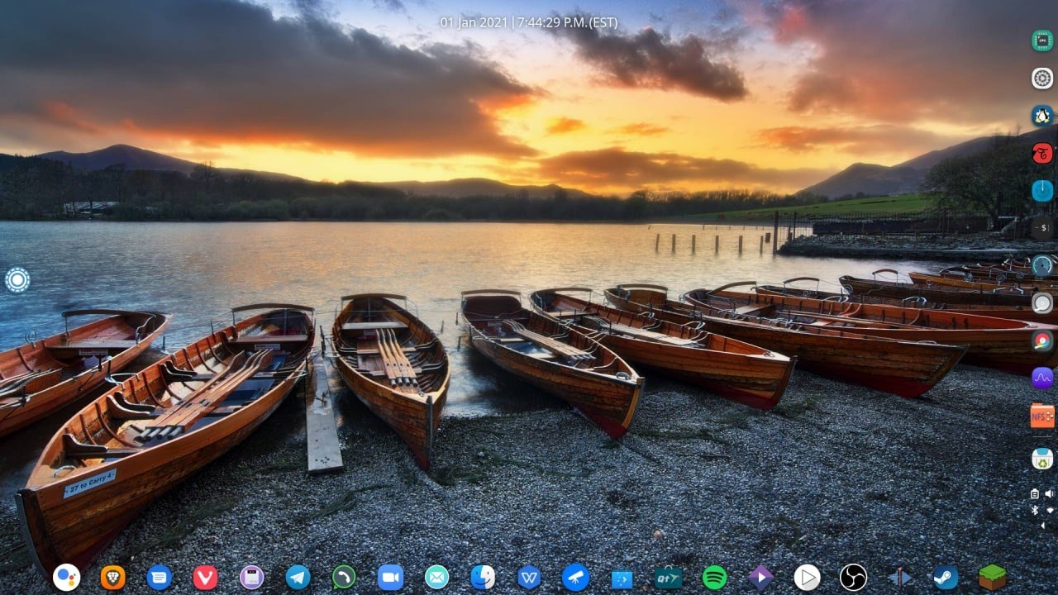This screenshot has height=595, width=1058.
Task: Open the recycle bin trash icon
Action: click(1042, 458)
